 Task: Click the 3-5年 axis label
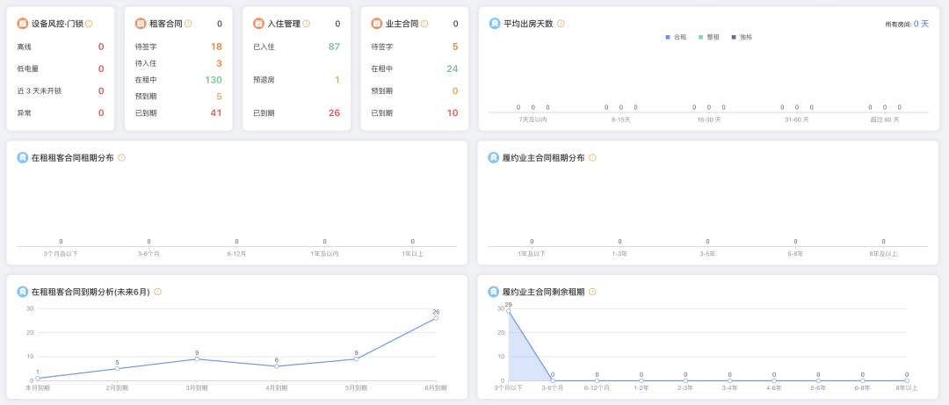707,253
